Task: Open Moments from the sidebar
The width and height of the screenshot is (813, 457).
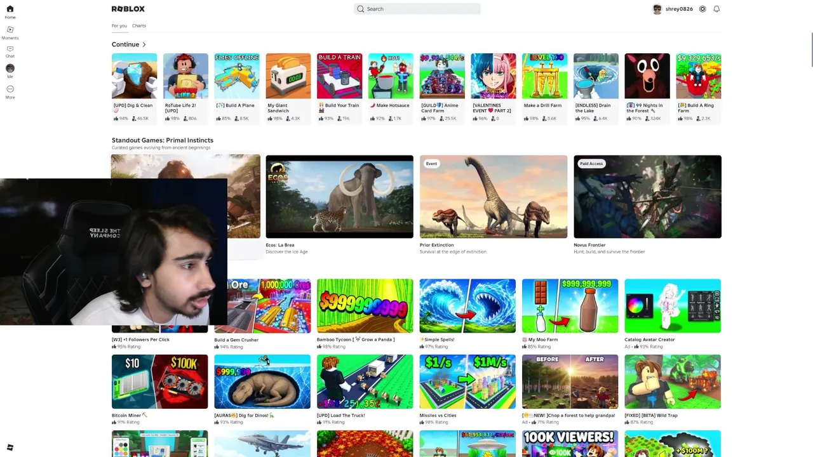Action: pos(10,32)
